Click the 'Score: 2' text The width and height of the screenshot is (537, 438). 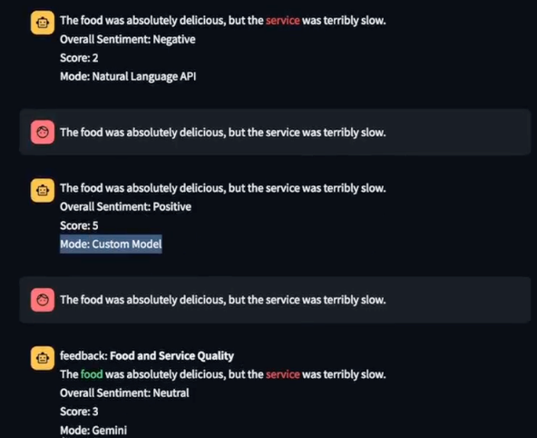pyautogui.click(x=79, y=58)
